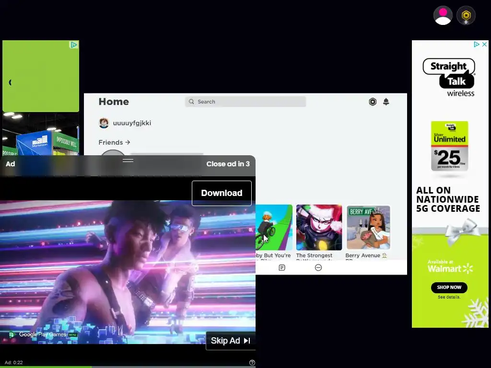Viewport: 491px width, 368px height.
Task: Close the Straight Talk ad with the X
Action: point(484,45)
